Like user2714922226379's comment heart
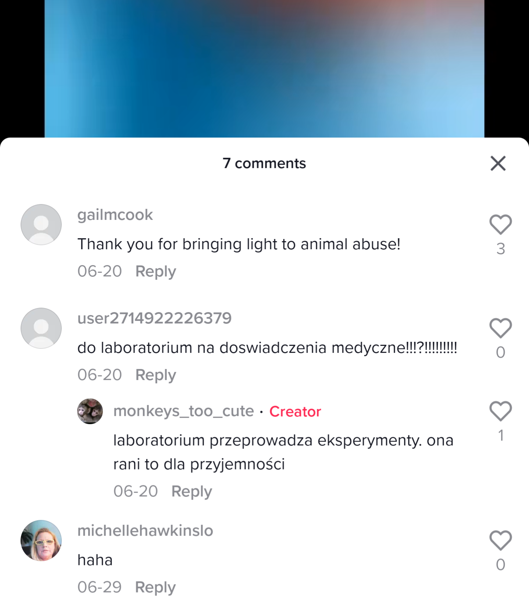 (x=500, y=328)
